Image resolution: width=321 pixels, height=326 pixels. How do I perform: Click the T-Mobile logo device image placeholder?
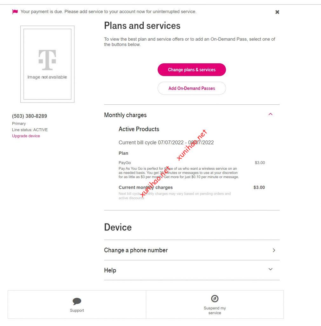point(47,64)
